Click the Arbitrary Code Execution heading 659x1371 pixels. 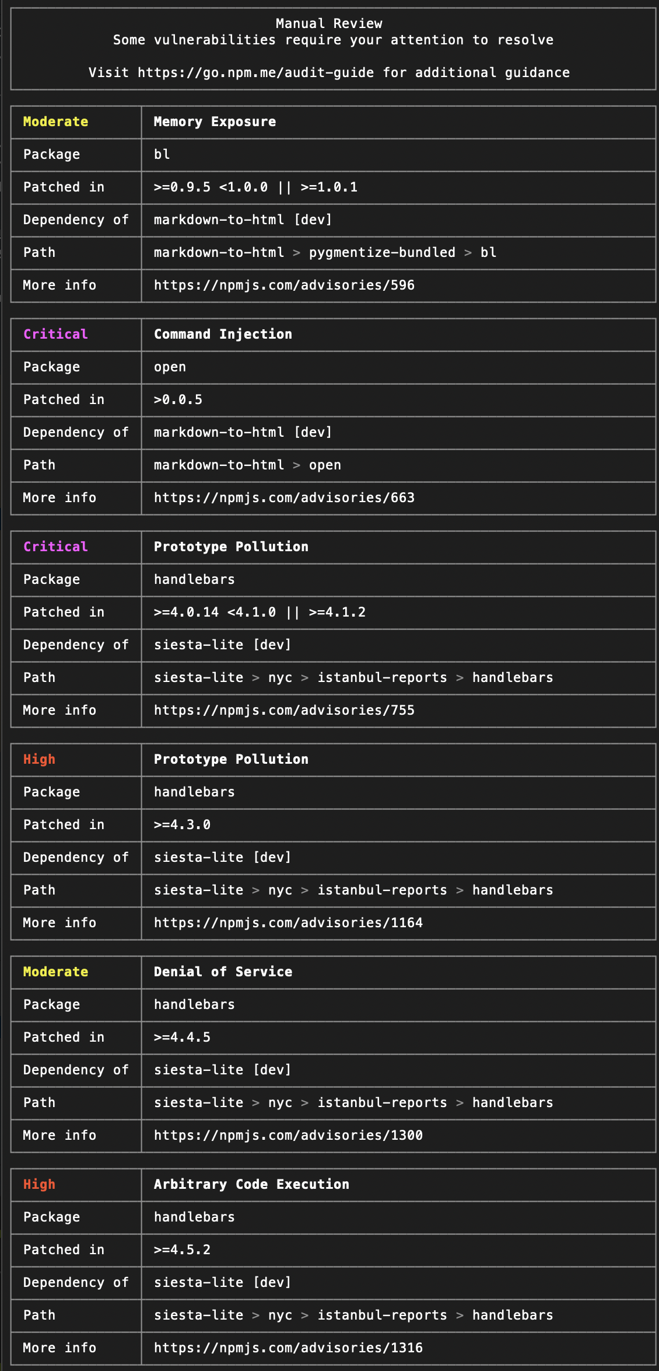251,1184
